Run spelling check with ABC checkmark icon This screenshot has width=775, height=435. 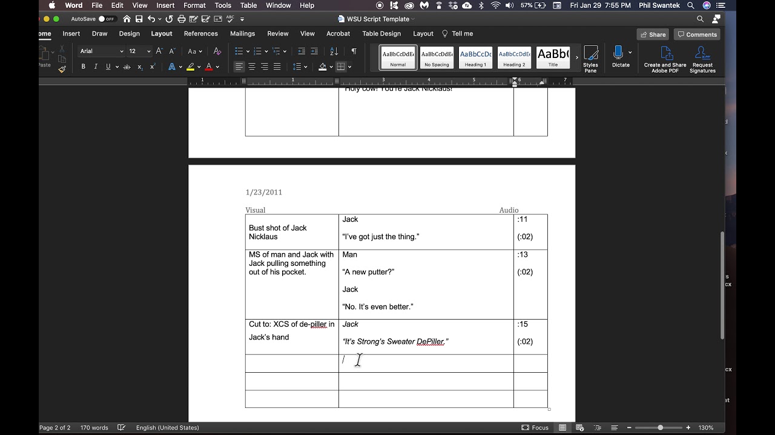click(230, 19)
